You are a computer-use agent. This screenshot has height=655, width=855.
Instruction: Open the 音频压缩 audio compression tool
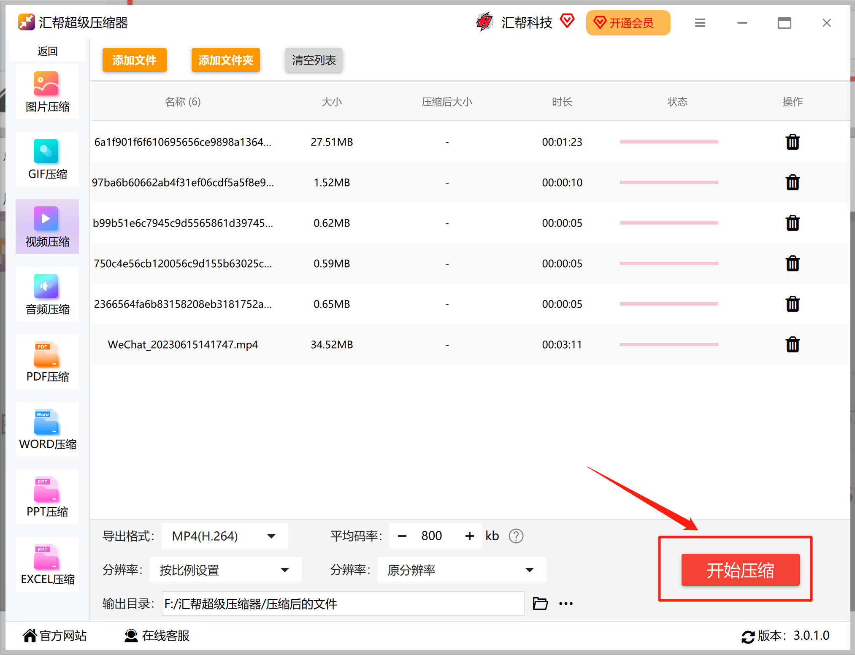(x=47, y=294)
